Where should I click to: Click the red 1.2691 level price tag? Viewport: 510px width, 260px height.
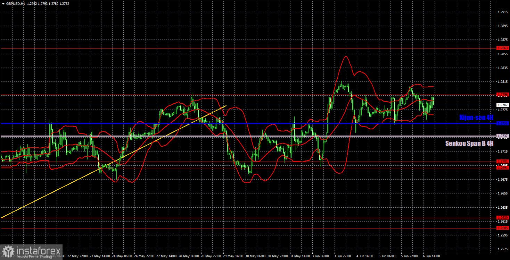tap(503, 168)
